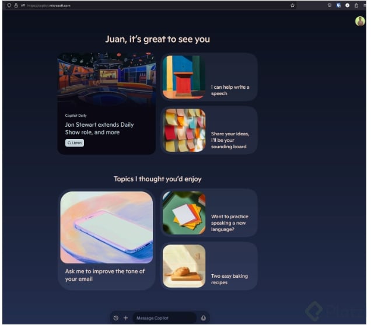Click the red podium thumbnail
Viewport: 371px width, 325px height.
pyautogui.click(x=184, y=77)
